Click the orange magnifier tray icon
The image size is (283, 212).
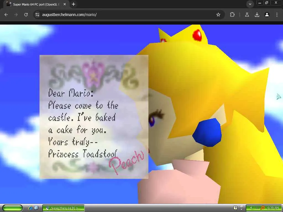click(263, 208)
